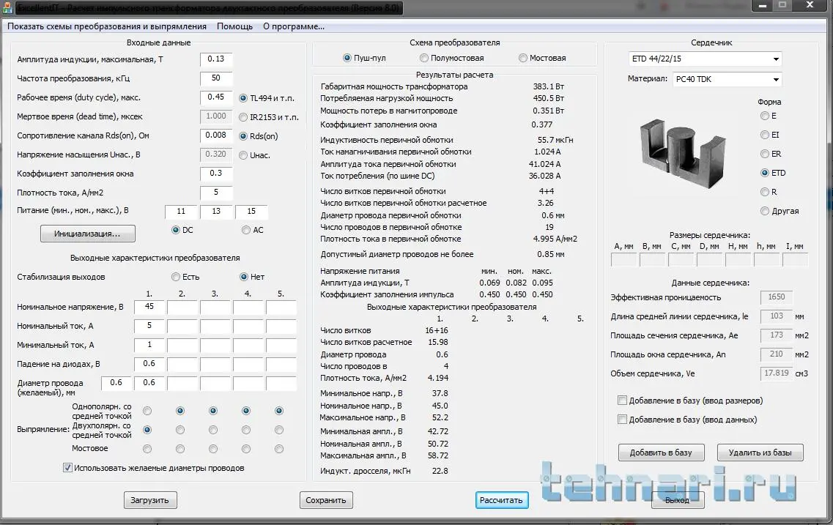
Task: Click Удалить из базы button
Action: [x=760, y=453]
